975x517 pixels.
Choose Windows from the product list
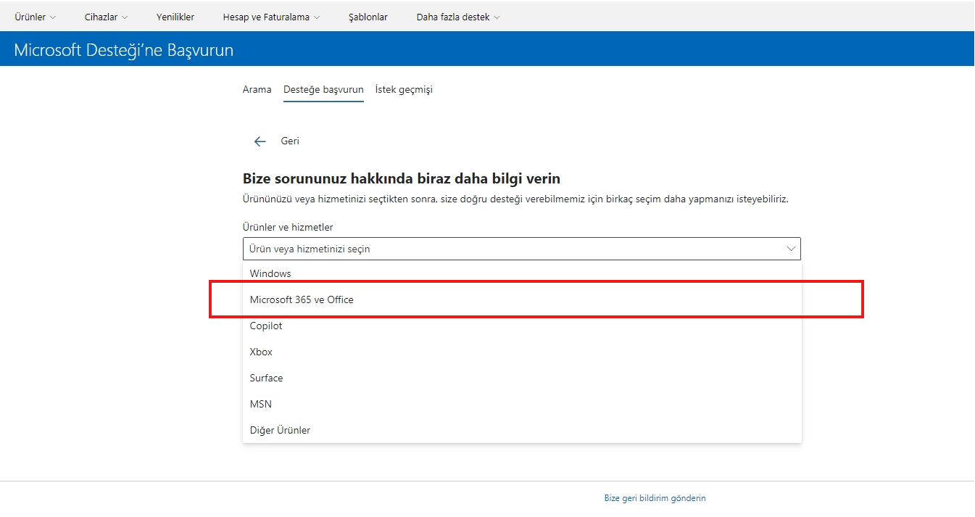pyautogui.click(x=522, y=273)
